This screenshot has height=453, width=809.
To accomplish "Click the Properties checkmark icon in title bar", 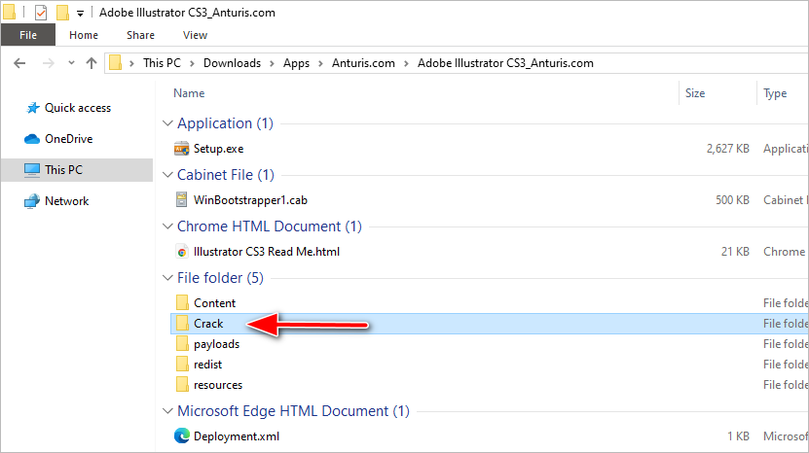I will [x=40, y=13].
